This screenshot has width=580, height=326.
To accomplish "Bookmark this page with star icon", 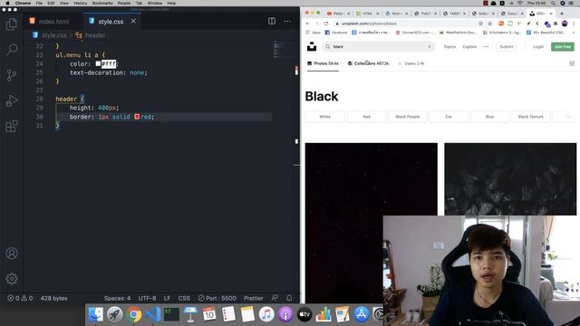I will point(489,24).
